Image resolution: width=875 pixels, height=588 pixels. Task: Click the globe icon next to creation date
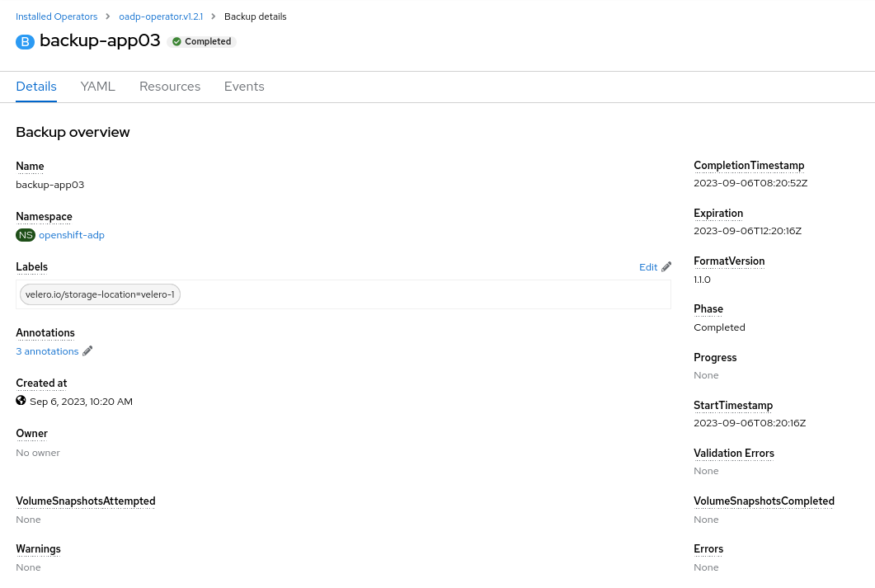point(21,401)
